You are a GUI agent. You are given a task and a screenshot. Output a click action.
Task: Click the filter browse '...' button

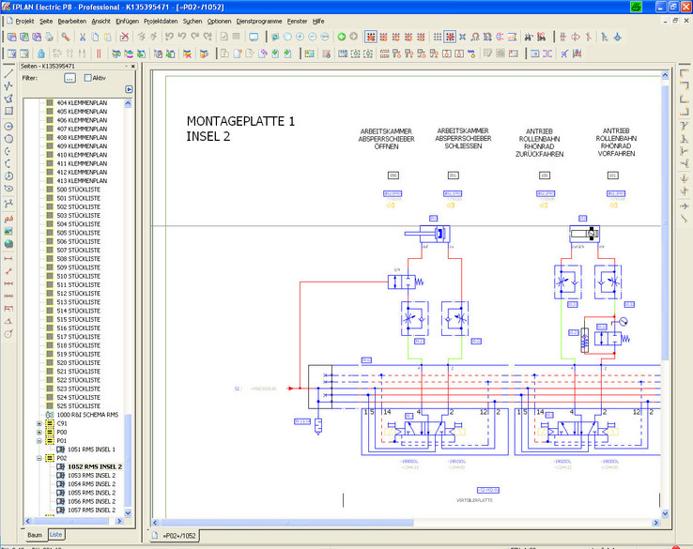(69, 78)
